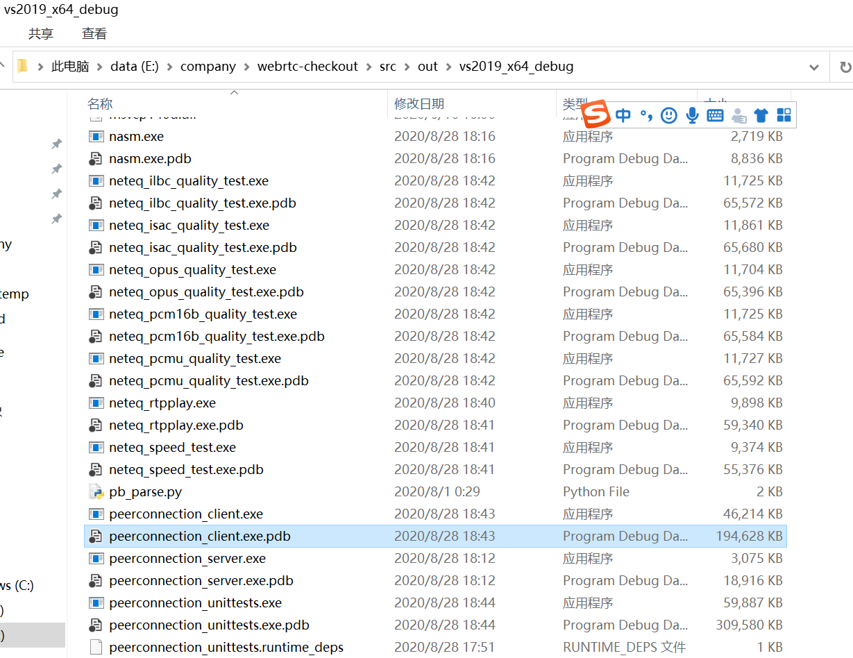This screenshot has width=853, height=658.
Task: Click the address bar folder icon
Action: point(22,66)
